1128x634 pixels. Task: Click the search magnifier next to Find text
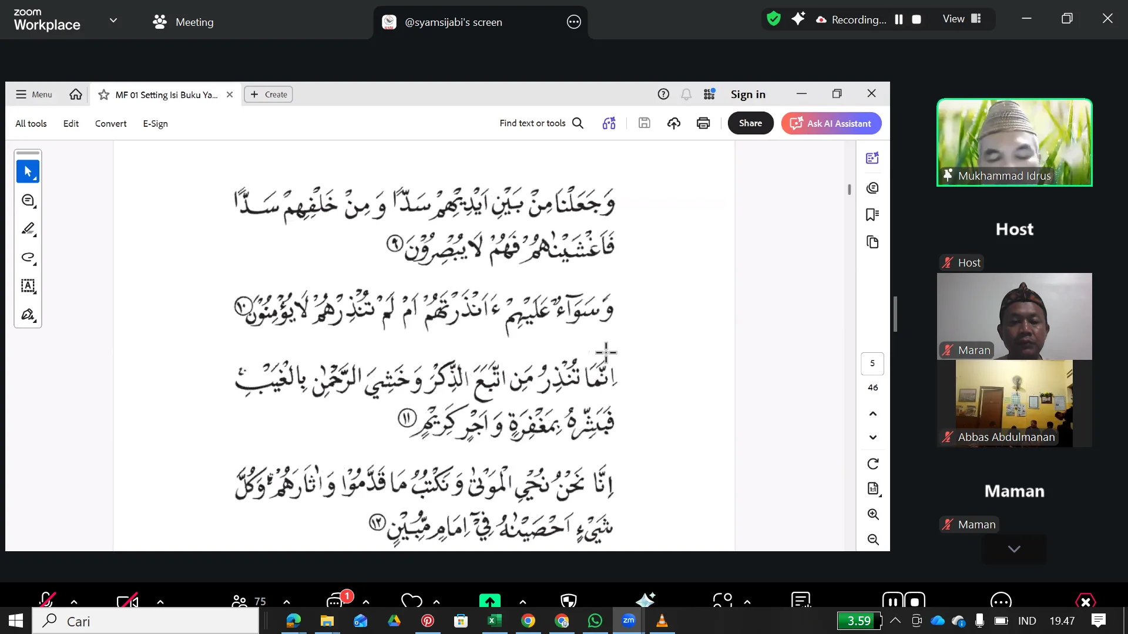578,123
